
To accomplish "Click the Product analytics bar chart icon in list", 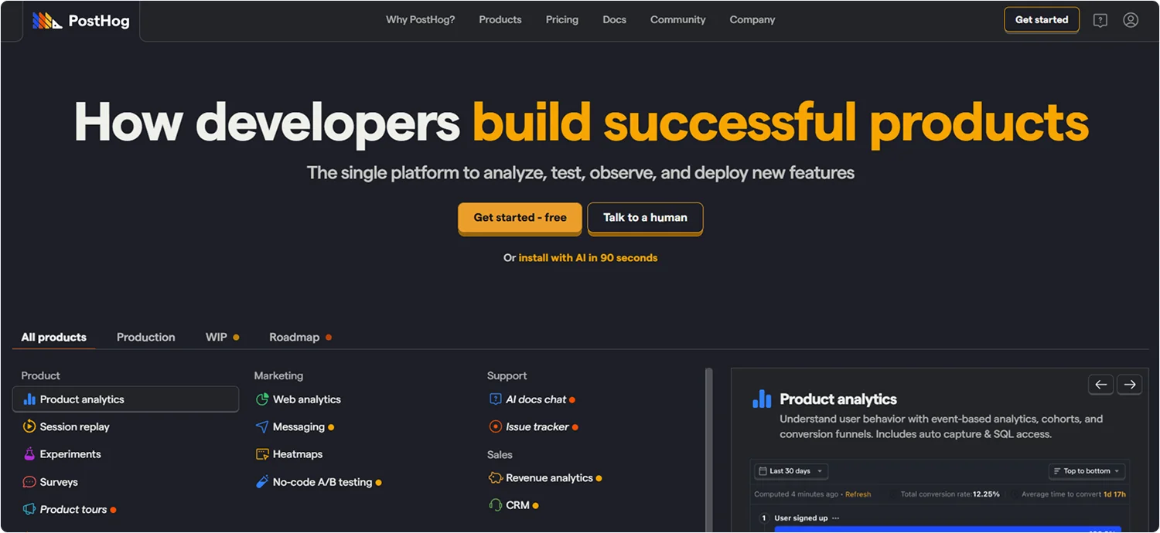I will [x=29, y=399].
